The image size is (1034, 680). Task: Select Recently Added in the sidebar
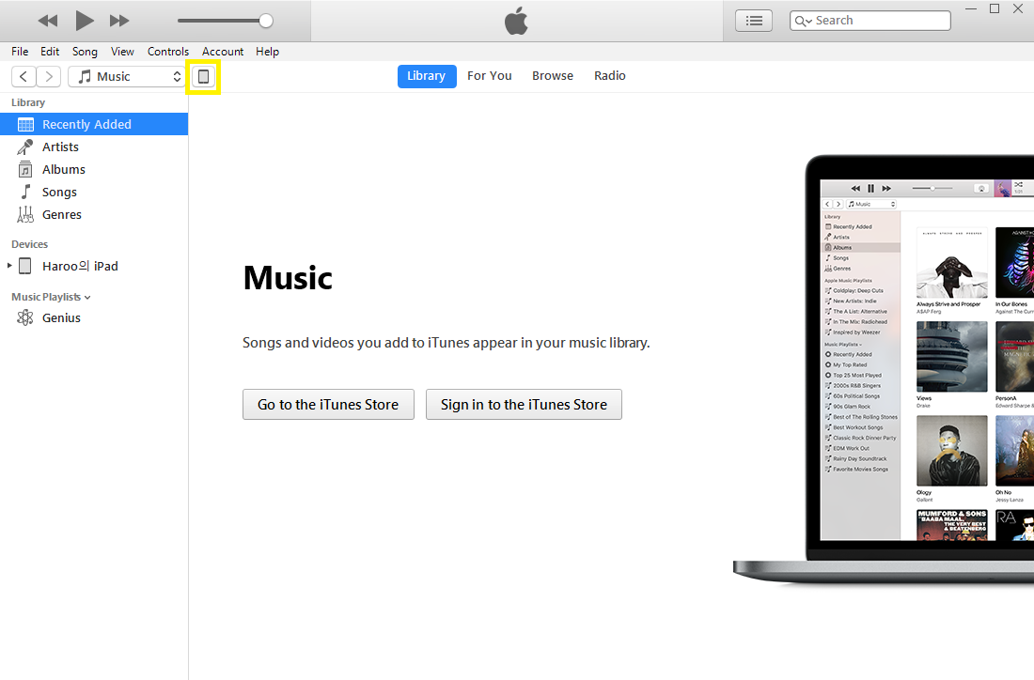tap(94, 124)
